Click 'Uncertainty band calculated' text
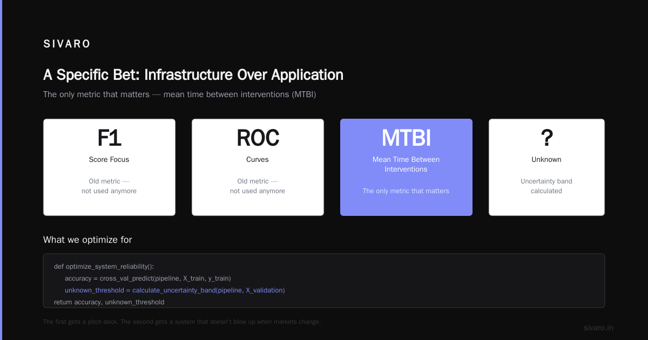The height and width of the screenshot is (340, 648). (x=546, y=186)
